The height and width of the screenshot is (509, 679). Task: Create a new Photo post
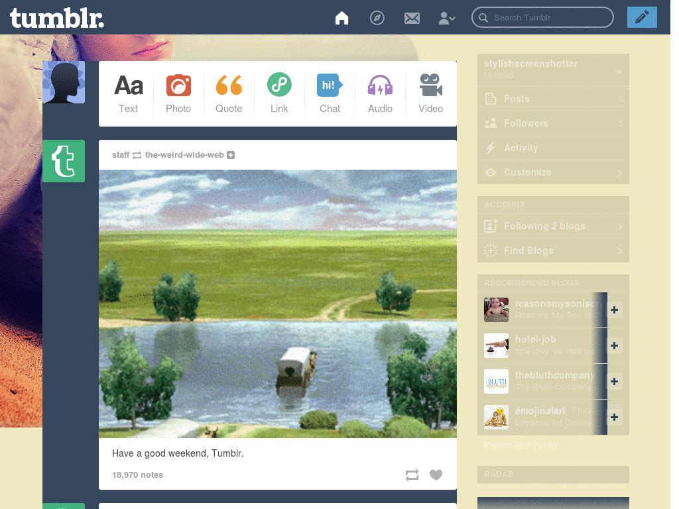click(178, 93)
